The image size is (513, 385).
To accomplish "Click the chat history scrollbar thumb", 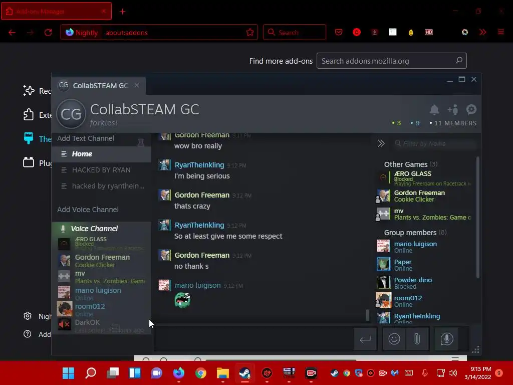I will click(367, 315).
